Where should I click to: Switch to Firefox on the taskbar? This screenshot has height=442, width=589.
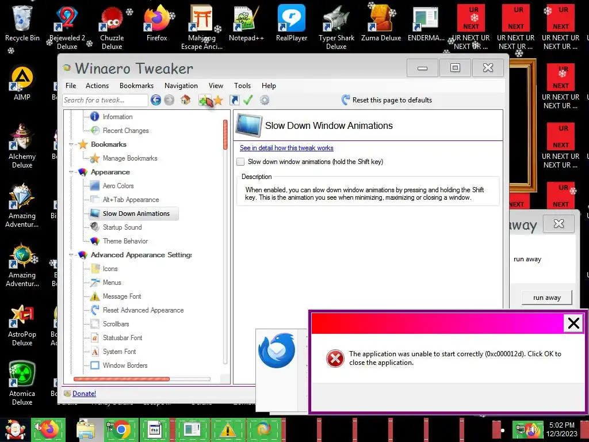click(48, 430)
